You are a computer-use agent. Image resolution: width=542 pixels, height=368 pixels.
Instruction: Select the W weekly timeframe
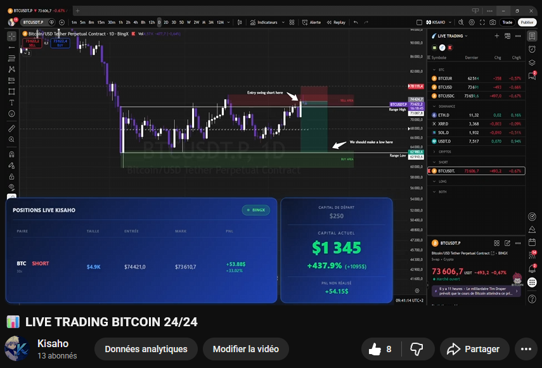(x=189, y=22)
